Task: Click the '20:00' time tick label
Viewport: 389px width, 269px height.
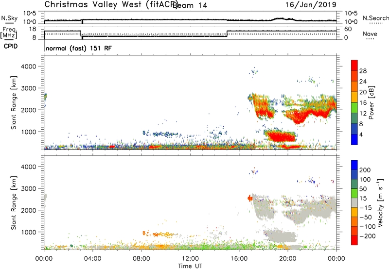Action: [288, 259]
